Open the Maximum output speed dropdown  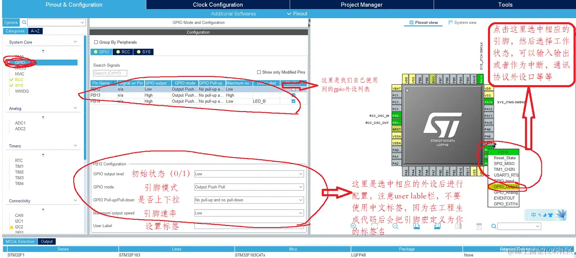[249, 213]
